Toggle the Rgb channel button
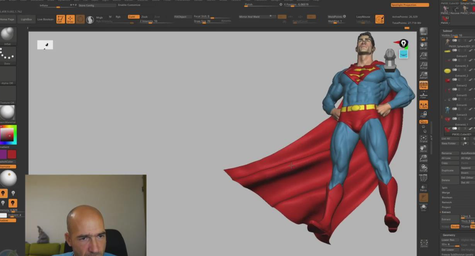Viewport: 475px width, 256px height. pyautogui.click(x=118, y=16)
